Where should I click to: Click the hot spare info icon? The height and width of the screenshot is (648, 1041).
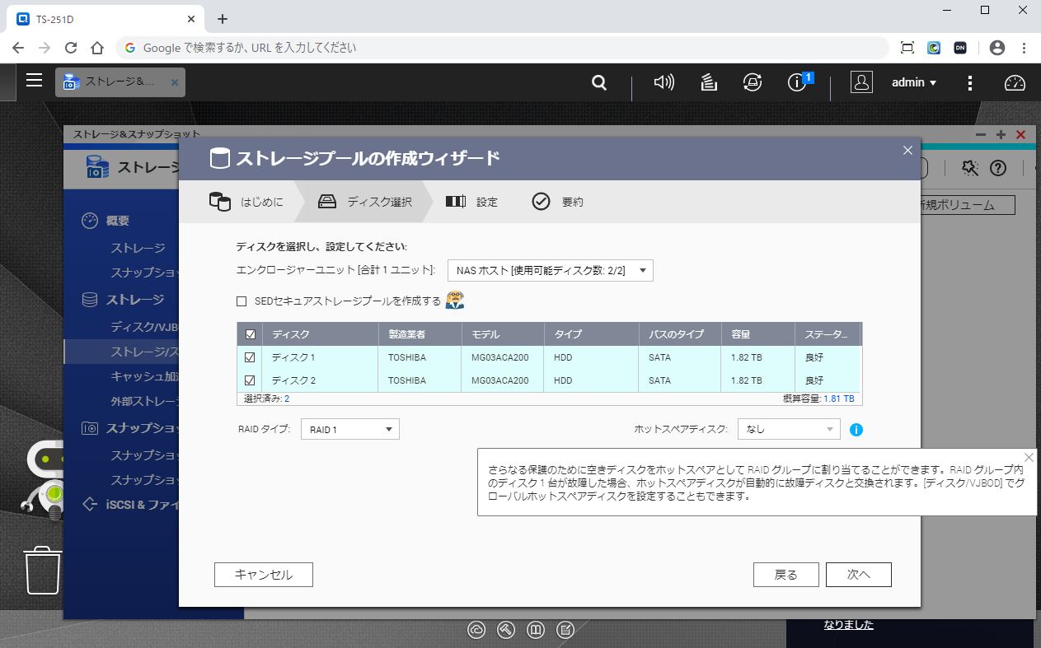click(x=856, y=430)
